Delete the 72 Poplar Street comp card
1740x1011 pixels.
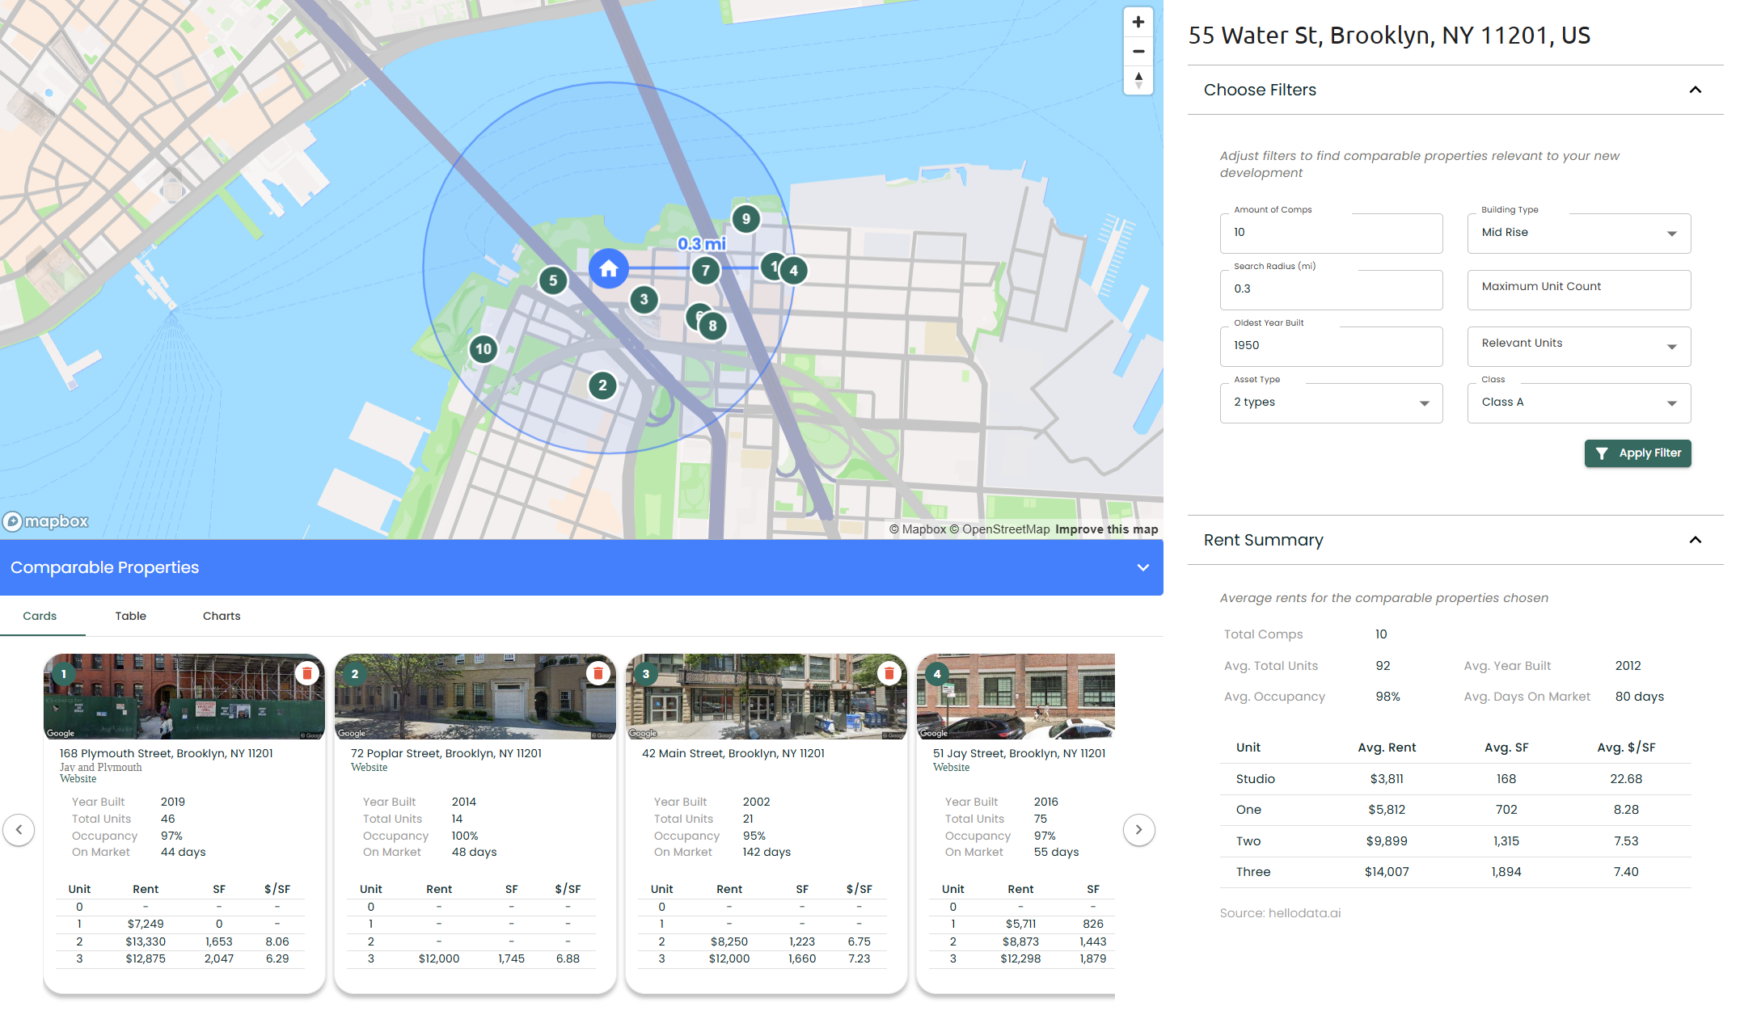(x=598, y=673)
